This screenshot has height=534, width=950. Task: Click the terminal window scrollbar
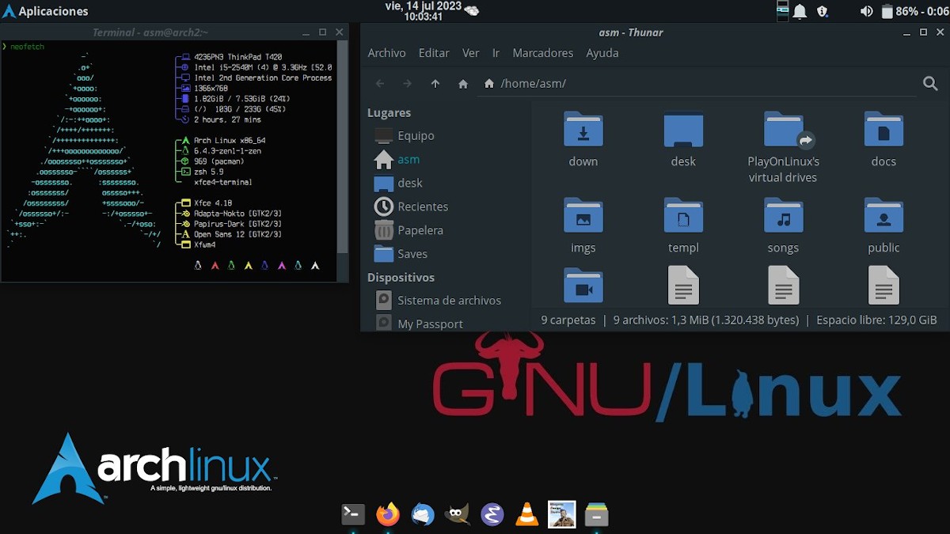coord(343,147)
